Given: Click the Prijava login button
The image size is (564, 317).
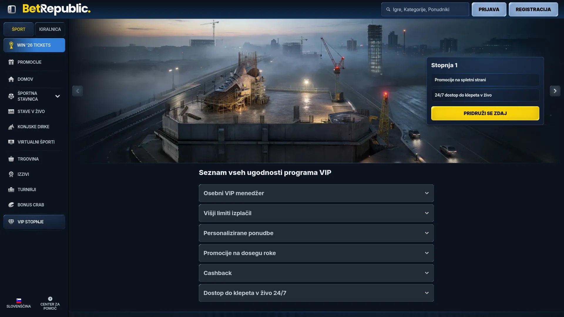Looking at the screenshot, I should [x=489, y=9].
